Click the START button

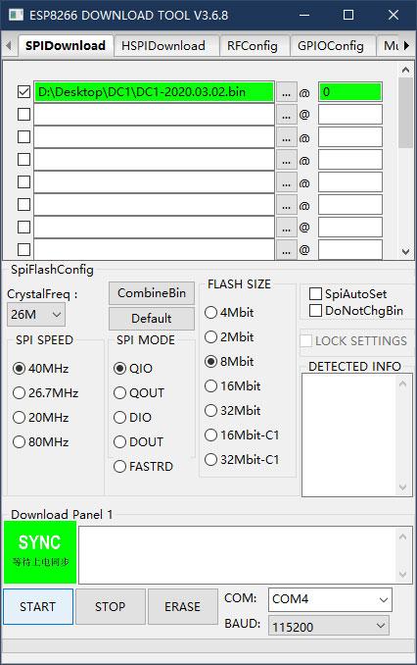click(38, 606)
